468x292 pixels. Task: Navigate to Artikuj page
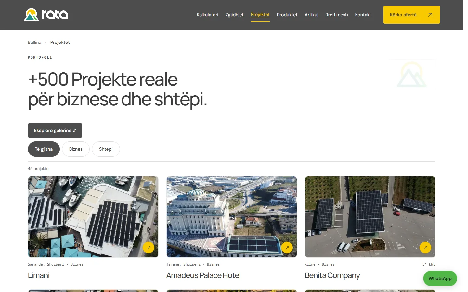(x=311, y=15)
